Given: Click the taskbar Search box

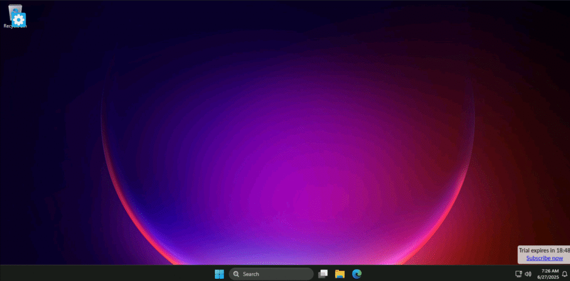Looking at the screenshot, I should point(271,274).
